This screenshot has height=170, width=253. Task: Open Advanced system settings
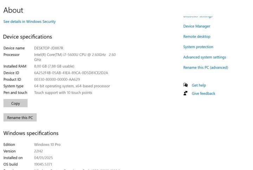click(205, 57)
